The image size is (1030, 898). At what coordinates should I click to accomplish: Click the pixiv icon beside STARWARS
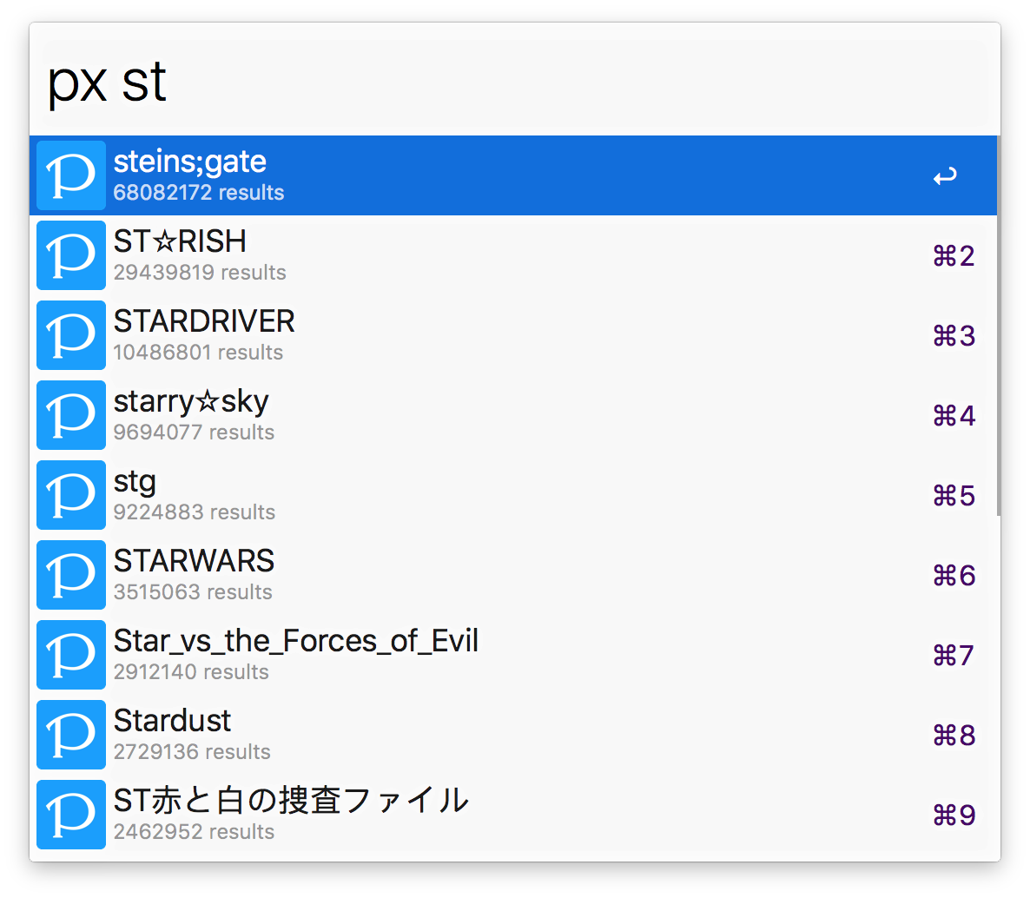tap(71, 575)
